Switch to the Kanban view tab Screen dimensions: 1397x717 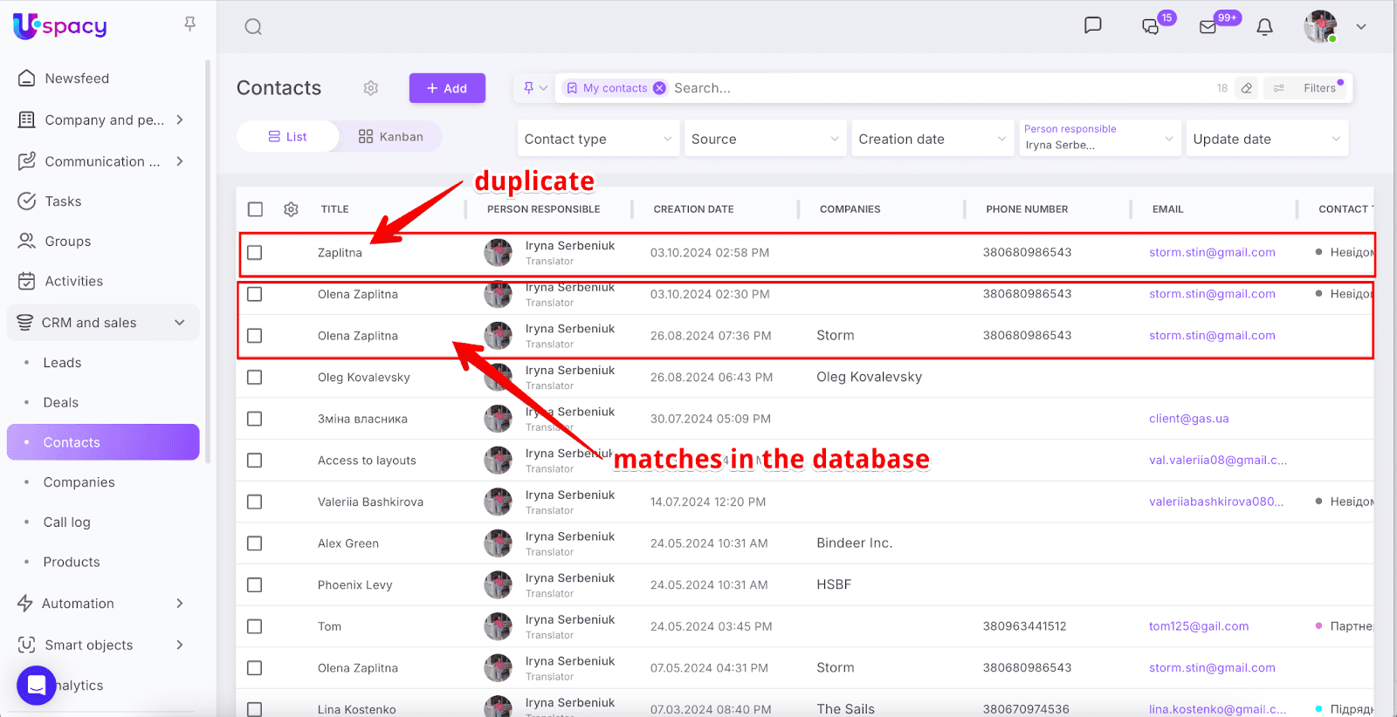pos(390,137)
